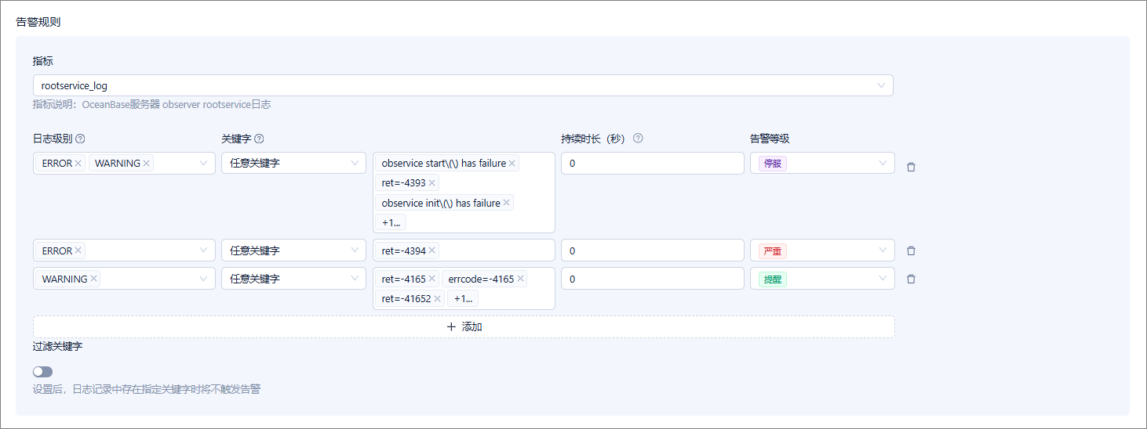Click hint text about 不触发告警
The height and width of the screenshot is (429, 1147).
click(x=147, y=388)
